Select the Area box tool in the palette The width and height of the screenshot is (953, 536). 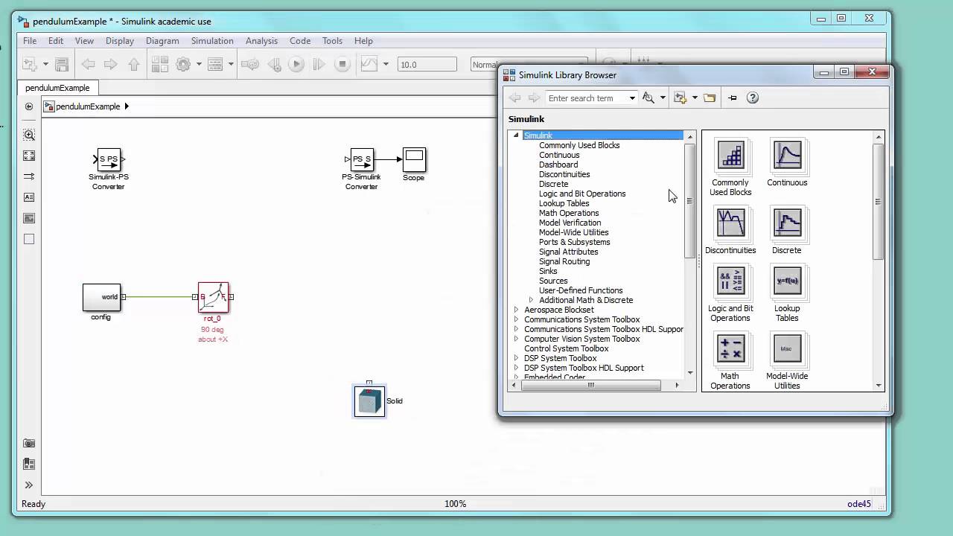point(29,239)
